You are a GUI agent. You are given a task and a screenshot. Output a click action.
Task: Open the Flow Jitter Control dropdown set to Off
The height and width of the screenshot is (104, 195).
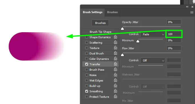[153, 60]
